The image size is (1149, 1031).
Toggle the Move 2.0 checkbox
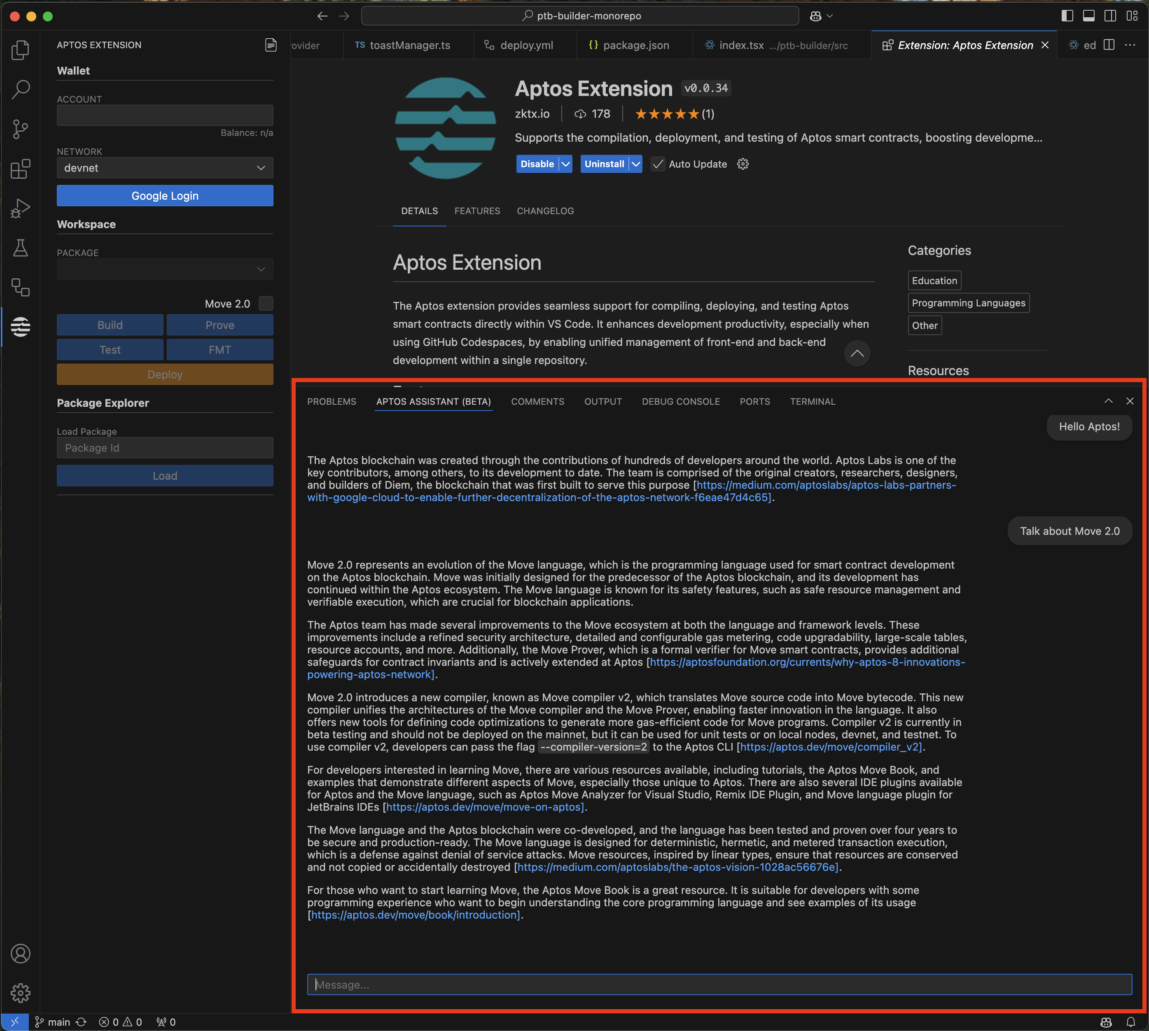coord(266,303)
